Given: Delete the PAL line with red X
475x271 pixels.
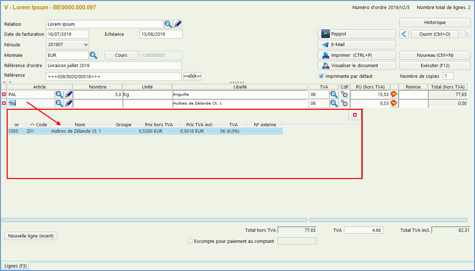Looking at the screenshot, I should tap(4, 94).
